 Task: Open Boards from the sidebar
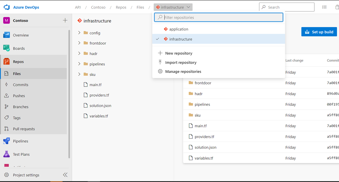[19, 48]
